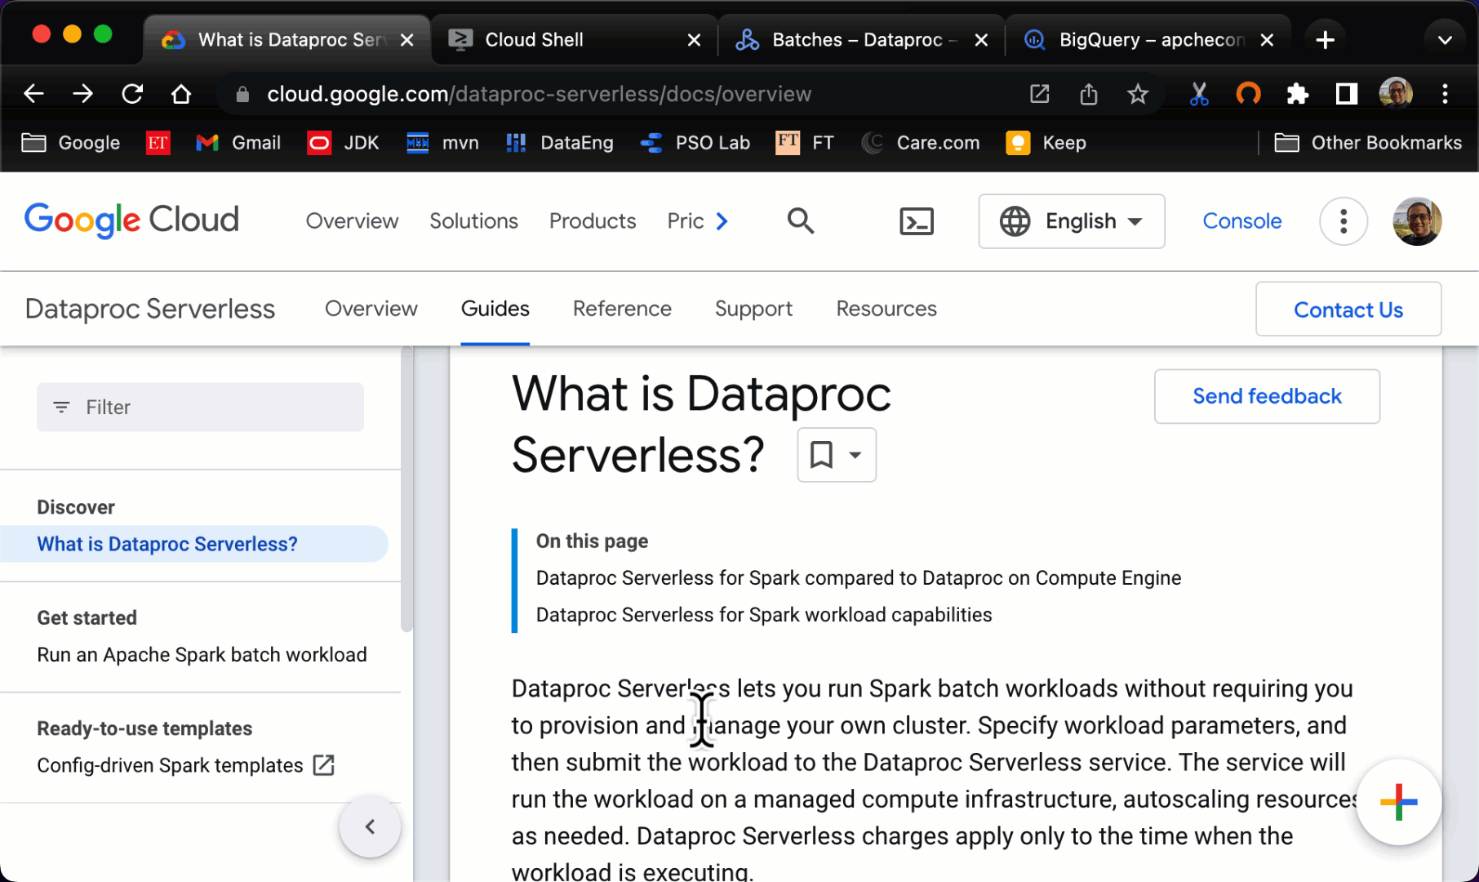Screen dimensions: 1479x882
Task: Close the BigQuery tab
Action: pos(1267,39)
